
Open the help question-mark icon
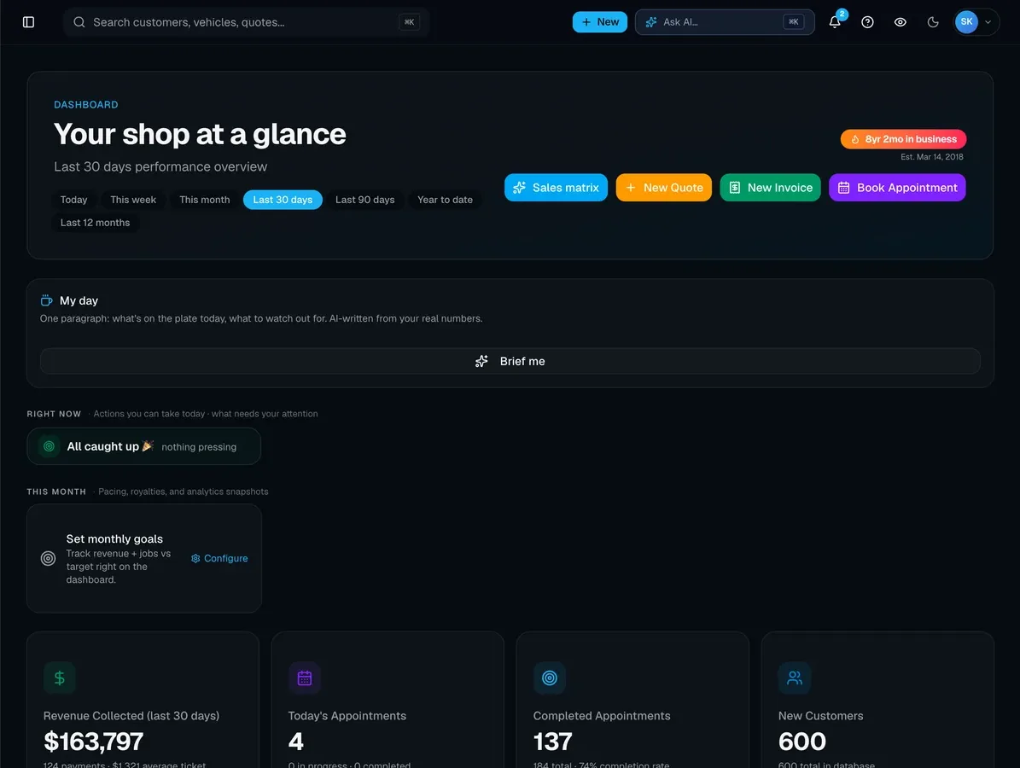coord(867,22)
